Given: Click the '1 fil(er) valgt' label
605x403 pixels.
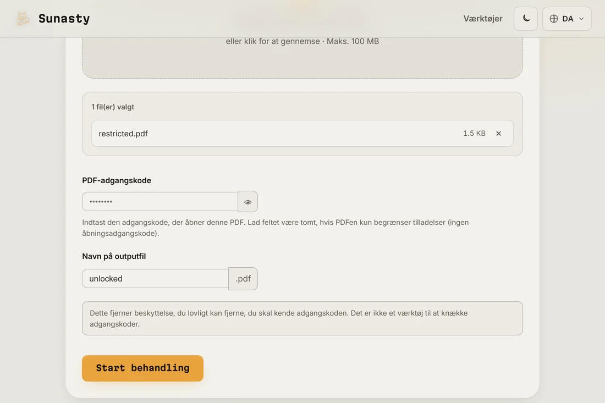Looking at the screenshot, I should pyautogui.click(x=113, y=107).
